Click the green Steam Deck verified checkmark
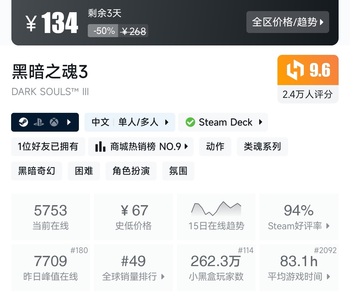 tap(190, 122)
